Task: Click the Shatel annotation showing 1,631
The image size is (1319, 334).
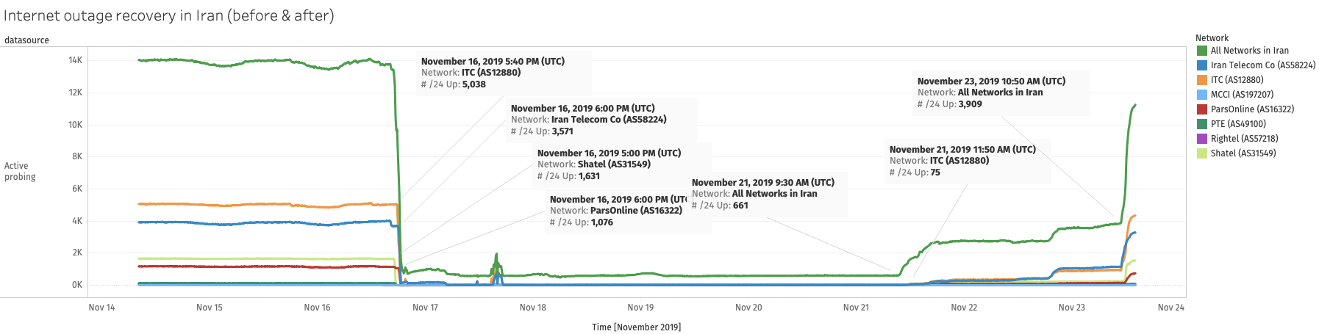Action: point(609,164)
